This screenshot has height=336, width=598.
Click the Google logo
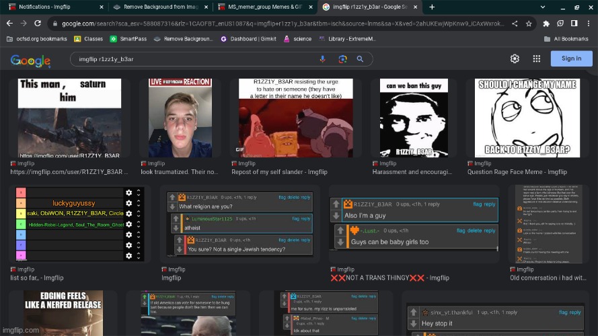30,60
